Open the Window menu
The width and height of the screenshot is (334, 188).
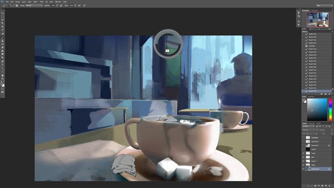[58, 2]
